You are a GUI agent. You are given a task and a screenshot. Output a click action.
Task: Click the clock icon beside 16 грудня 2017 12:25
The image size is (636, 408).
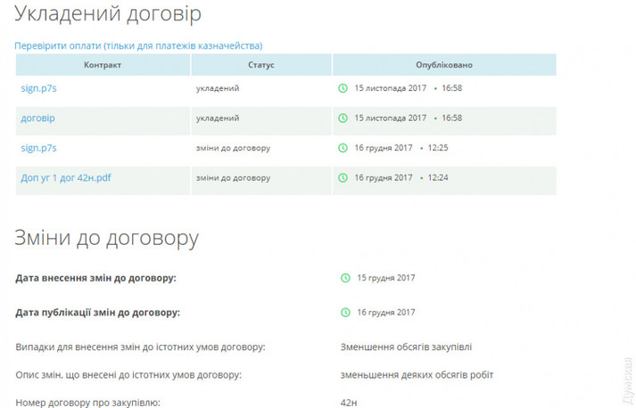click(343, 148)
